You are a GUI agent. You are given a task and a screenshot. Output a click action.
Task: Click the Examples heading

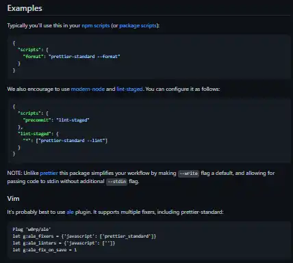coord(25,8)
